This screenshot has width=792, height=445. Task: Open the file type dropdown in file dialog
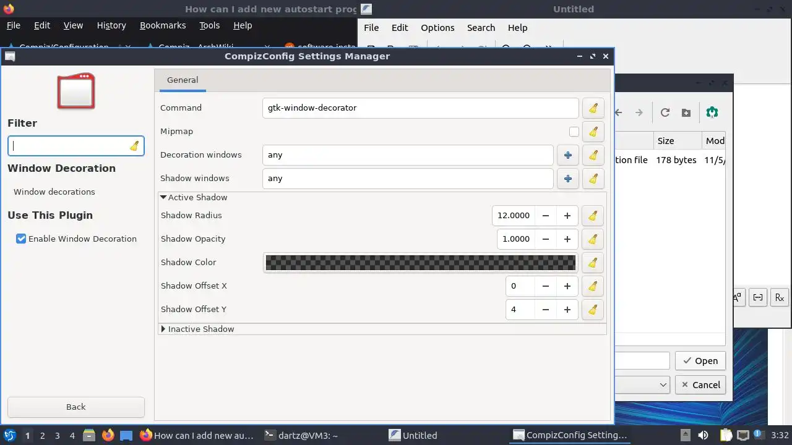point(642,384)
